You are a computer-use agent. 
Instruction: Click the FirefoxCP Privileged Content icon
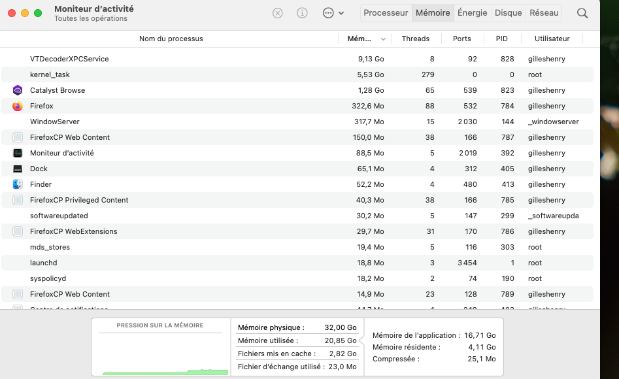point(18,200)
